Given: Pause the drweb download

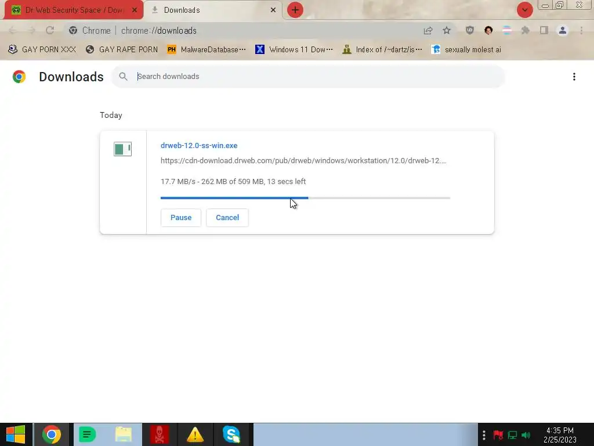Looking at the screenshot, I should tap(181, 218).
